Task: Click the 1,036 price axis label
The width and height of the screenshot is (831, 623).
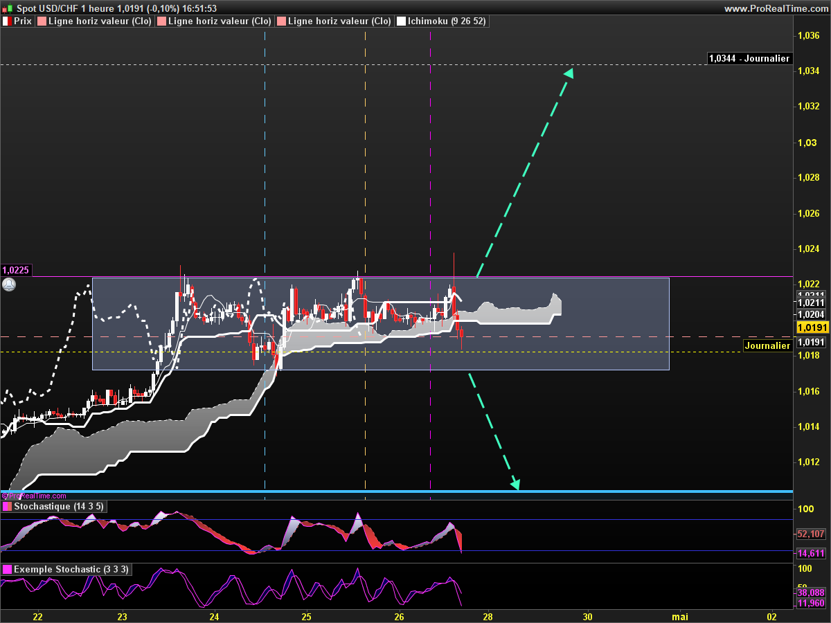Action: [809, 35]
